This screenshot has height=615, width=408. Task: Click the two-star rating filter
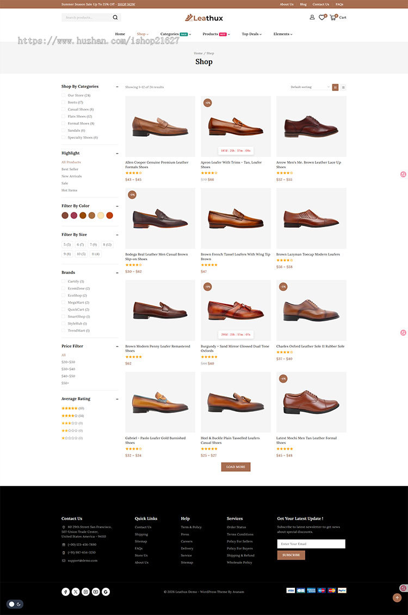pos(72,431)
